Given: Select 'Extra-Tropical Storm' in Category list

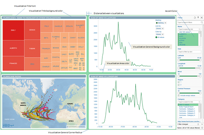Looking at the screenshot, I should pos(186,107).
